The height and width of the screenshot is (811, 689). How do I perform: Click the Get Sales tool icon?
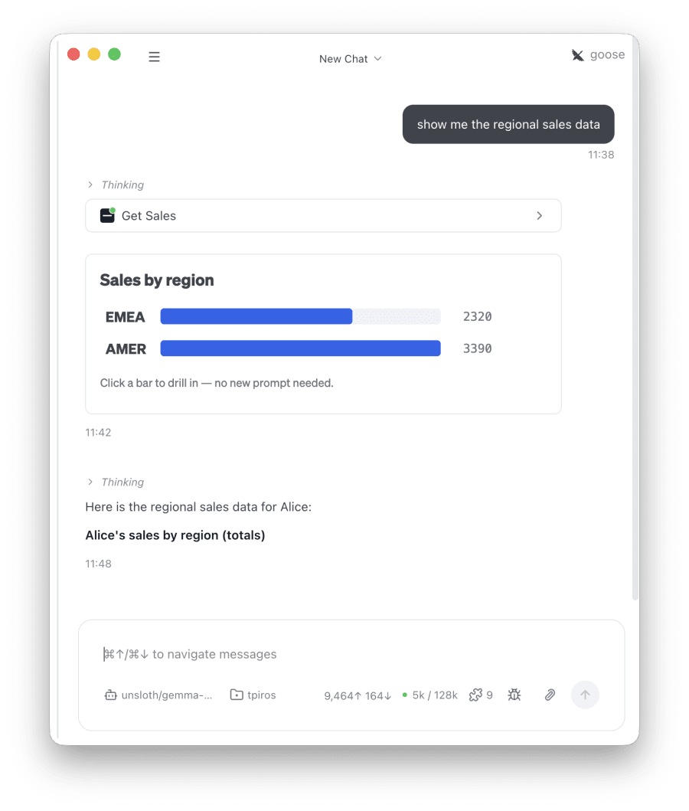tap(107, 215)
